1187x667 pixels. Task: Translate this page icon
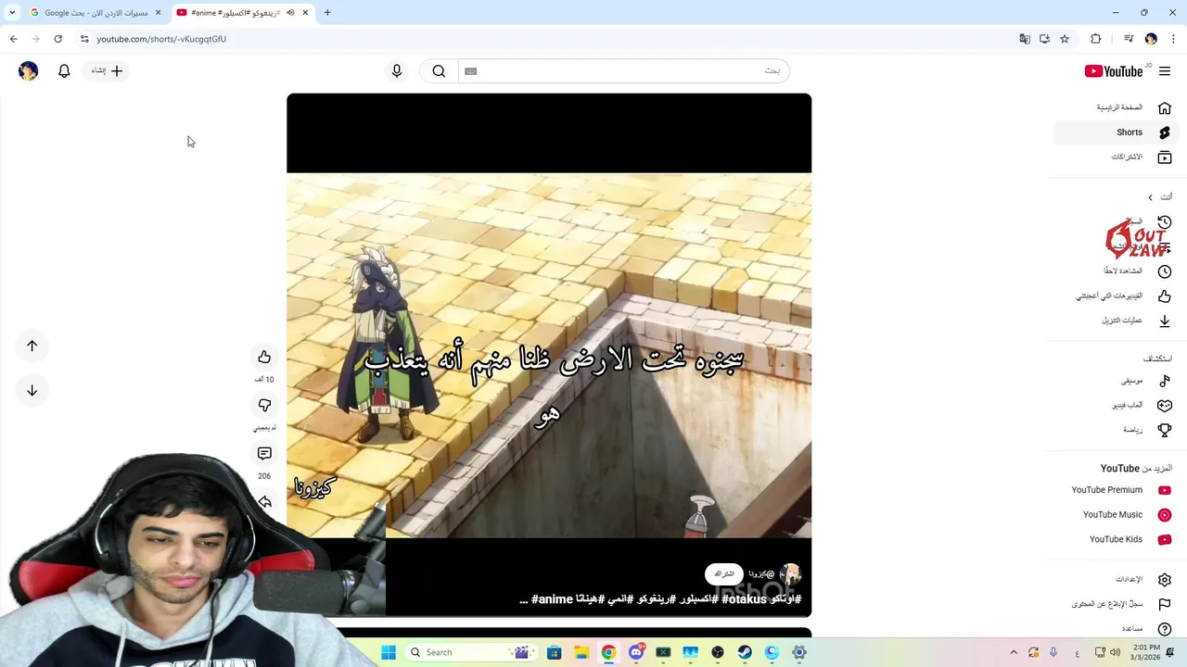[x=1025, y=39]
